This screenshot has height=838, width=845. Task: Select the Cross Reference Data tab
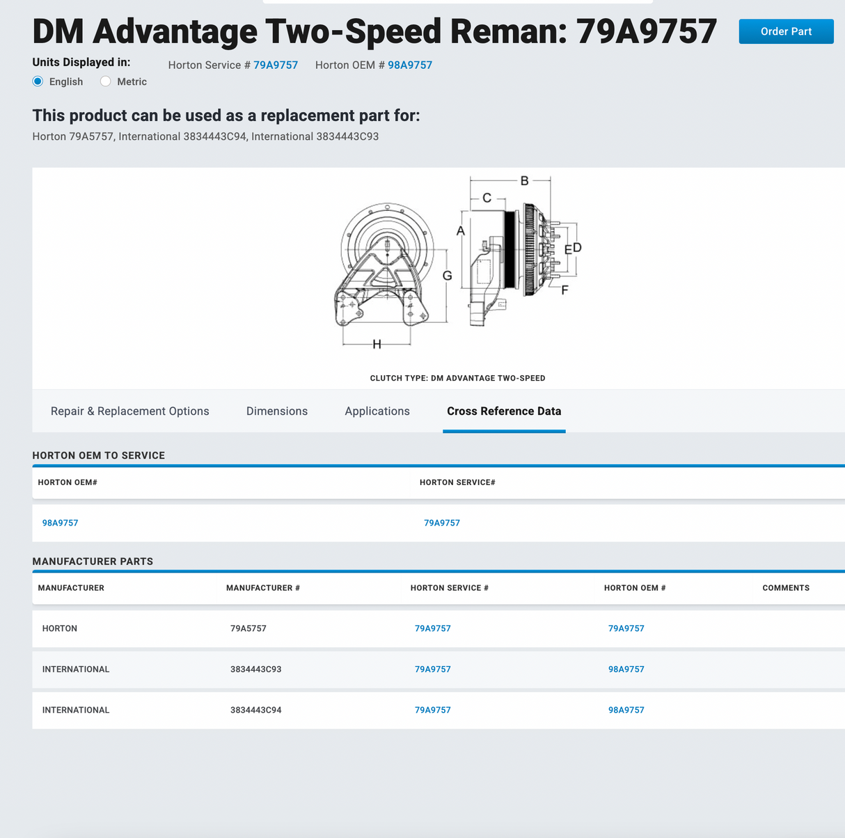coord(503,411)
